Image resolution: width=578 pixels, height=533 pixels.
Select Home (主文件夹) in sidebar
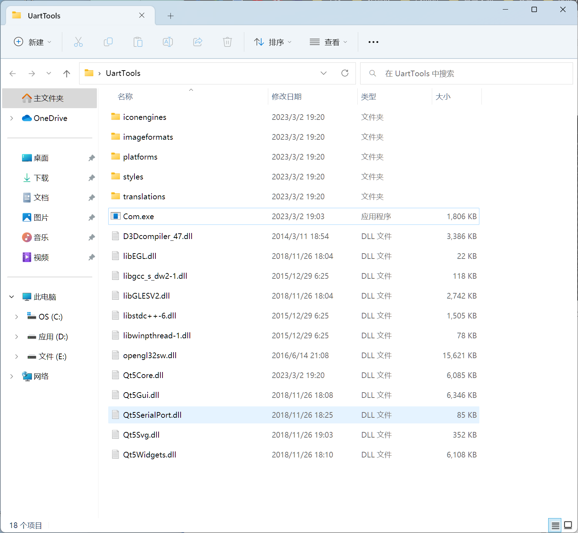pos(49,98)
